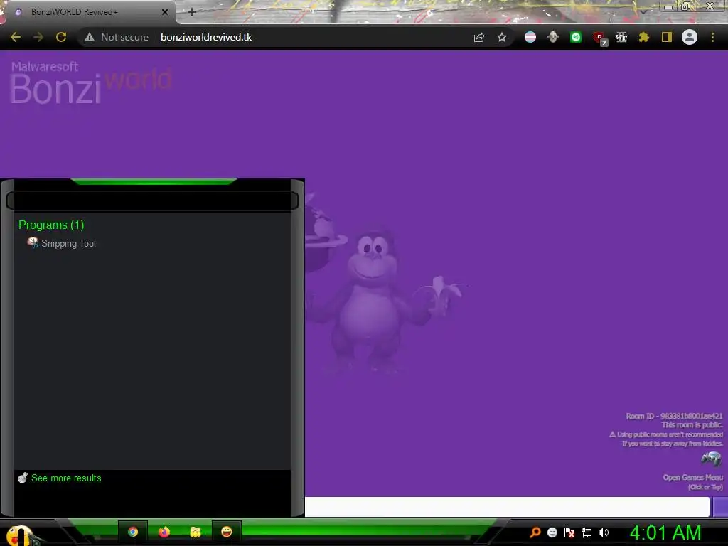Open File Explorer folder on taskbar

196,532
